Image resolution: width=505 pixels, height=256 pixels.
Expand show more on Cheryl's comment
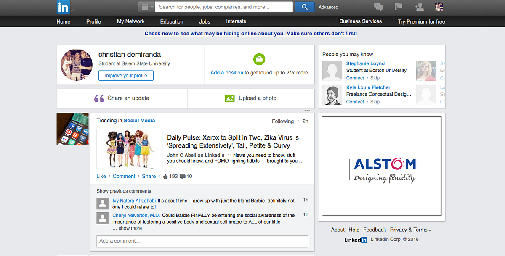click(x=130, y=228)
